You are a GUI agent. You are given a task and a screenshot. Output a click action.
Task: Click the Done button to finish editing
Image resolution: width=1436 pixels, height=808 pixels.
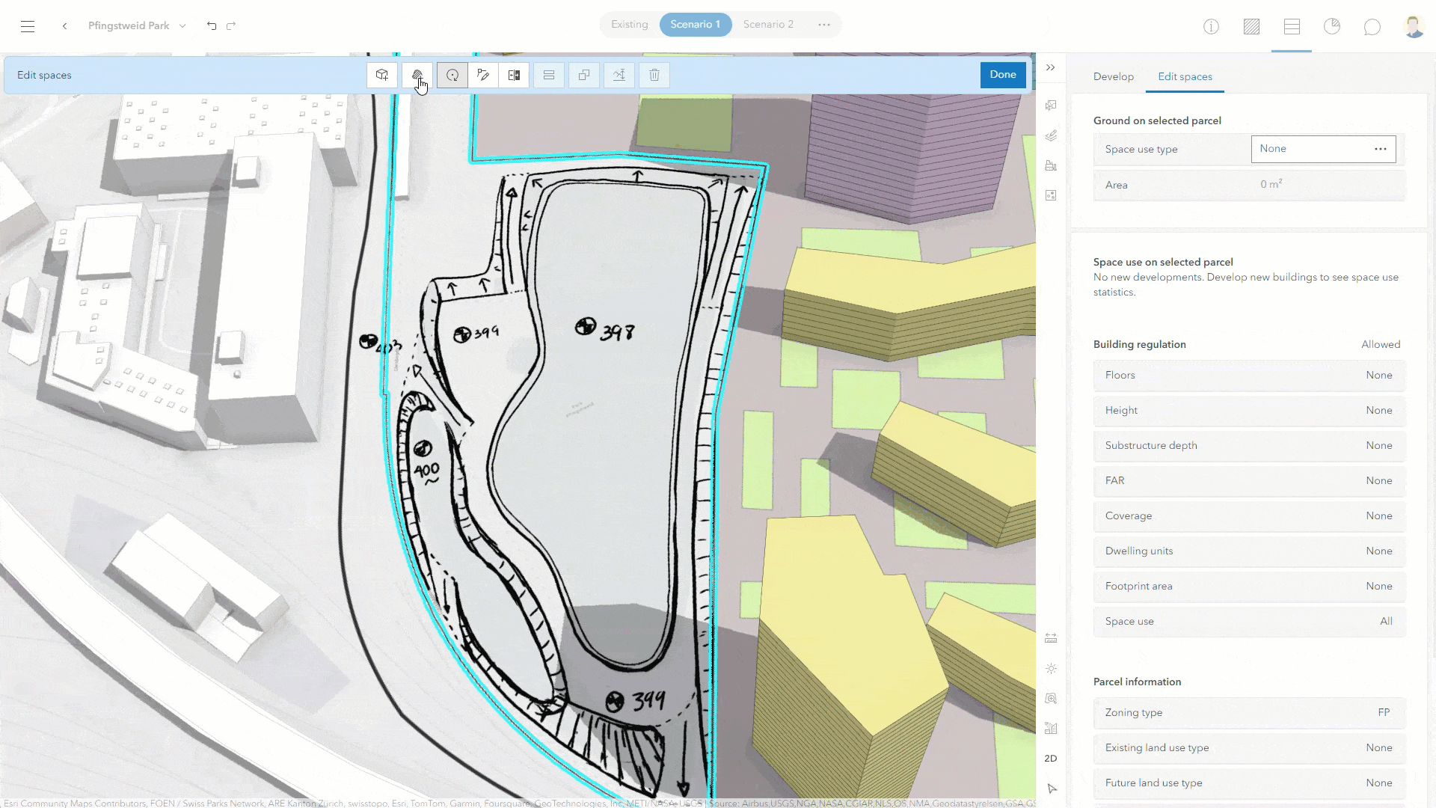click(1003, 75)
